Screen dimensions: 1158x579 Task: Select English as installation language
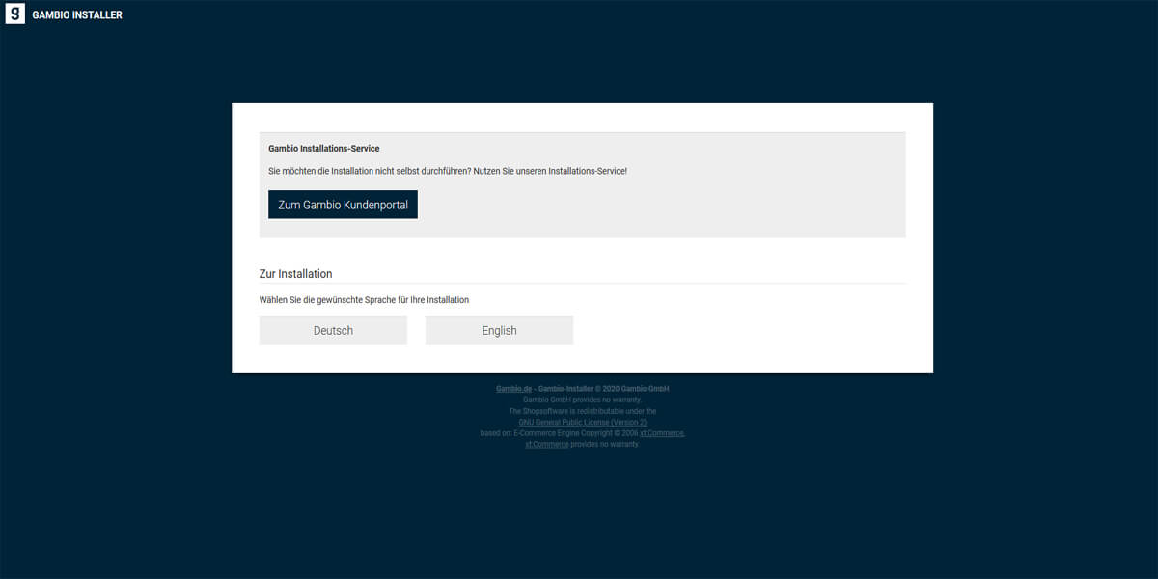pos(499,330)
